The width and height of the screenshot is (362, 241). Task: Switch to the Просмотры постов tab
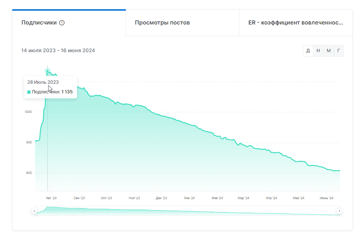[162, 23]
